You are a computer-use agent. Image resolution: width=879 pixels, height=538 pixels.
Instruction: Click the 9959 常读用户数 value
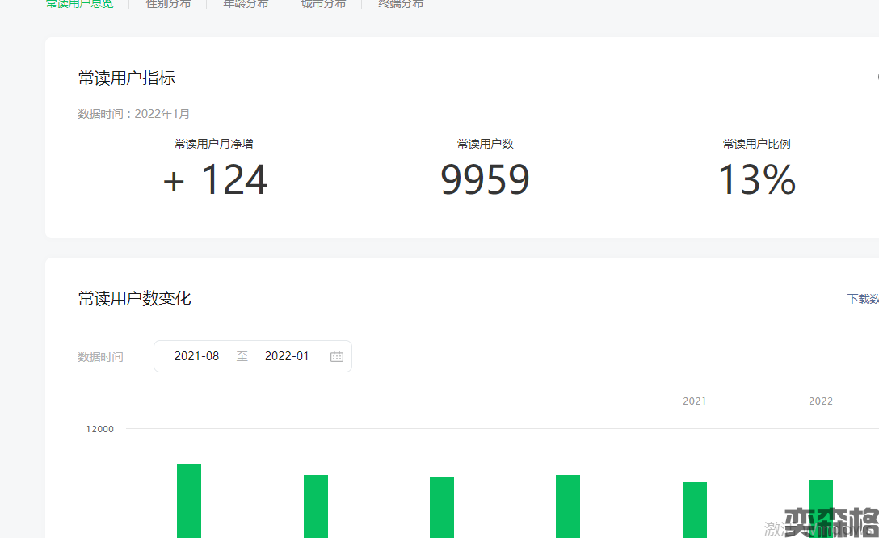485,179
